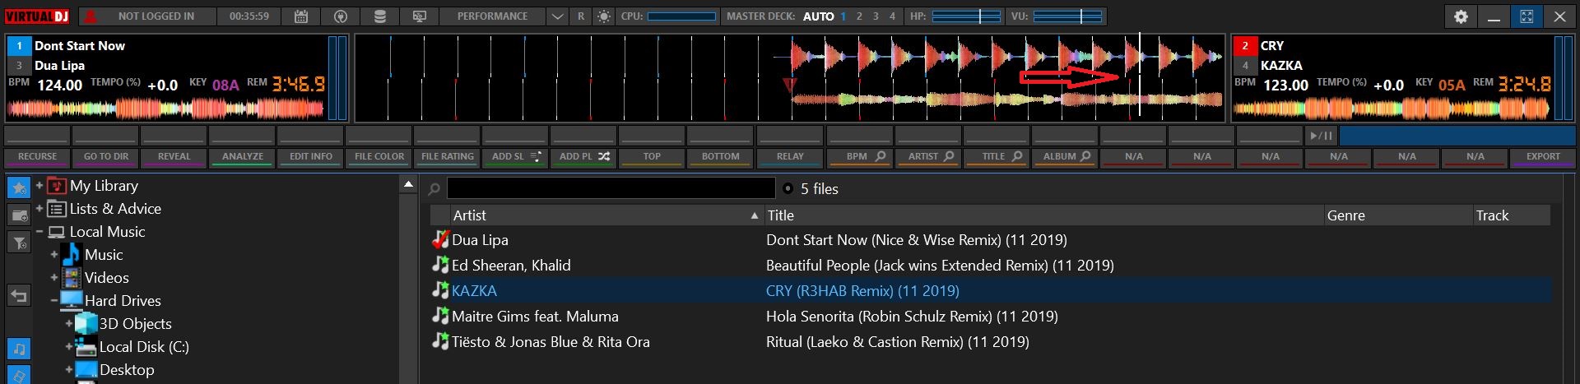
Task: Click the ANALYZE button
Action: pyautogui.click(x=242, y=157)
